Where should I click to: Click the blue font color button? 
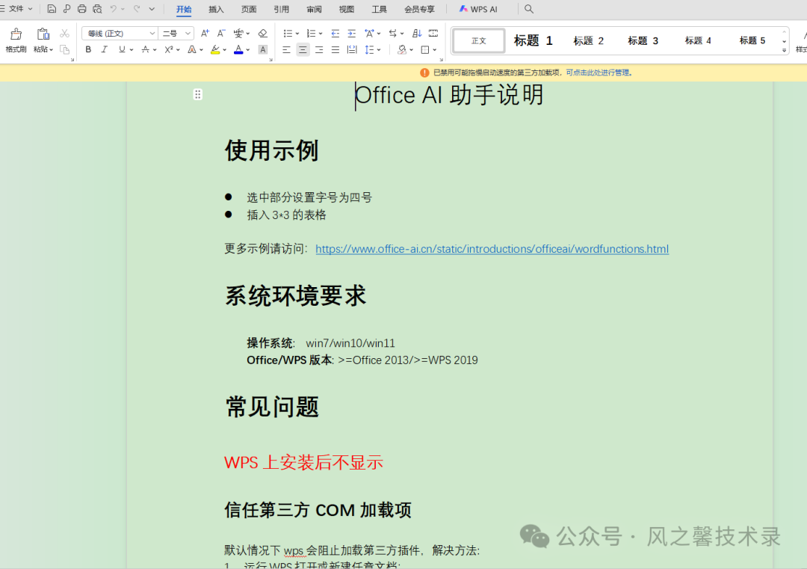[x=238, y=49]
